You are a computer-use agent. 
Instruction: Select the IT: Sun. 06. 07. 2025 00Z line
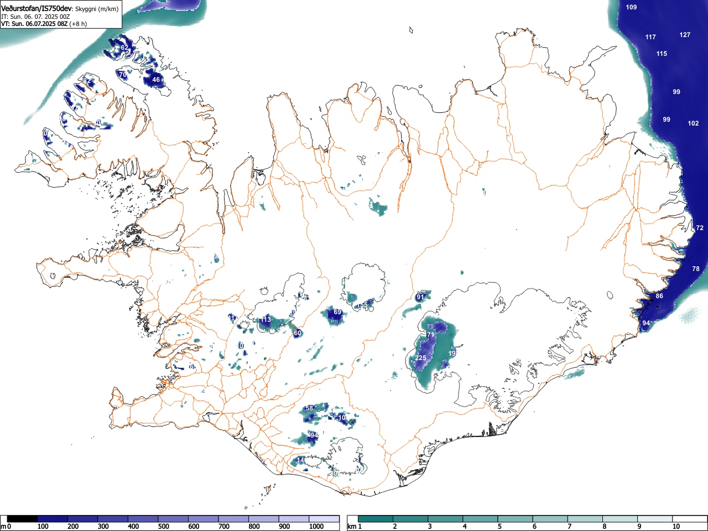pyautogui.click(x=35, y=17)
